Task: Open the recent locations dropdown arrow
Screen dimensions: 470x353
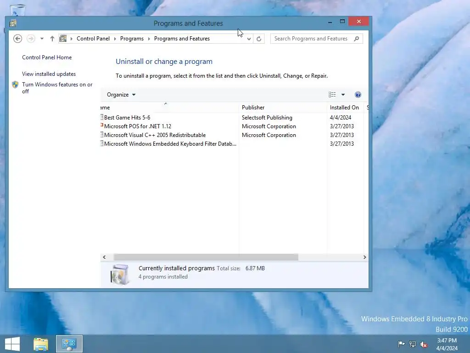Action: [42, 39]
